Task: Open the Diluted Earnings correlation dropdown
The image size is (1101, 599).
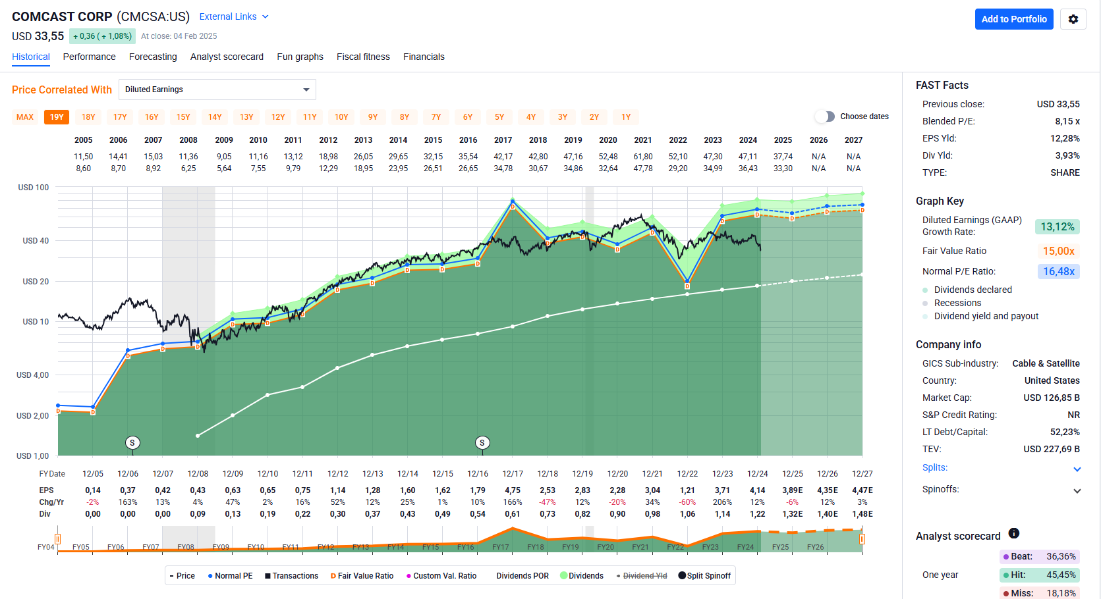Action: coord(217,90)
